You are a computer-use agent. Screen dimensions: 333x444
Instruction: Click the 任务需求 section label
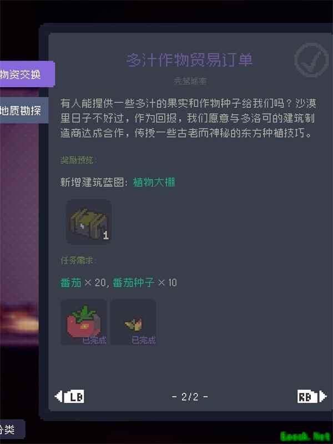pos(78,260)
